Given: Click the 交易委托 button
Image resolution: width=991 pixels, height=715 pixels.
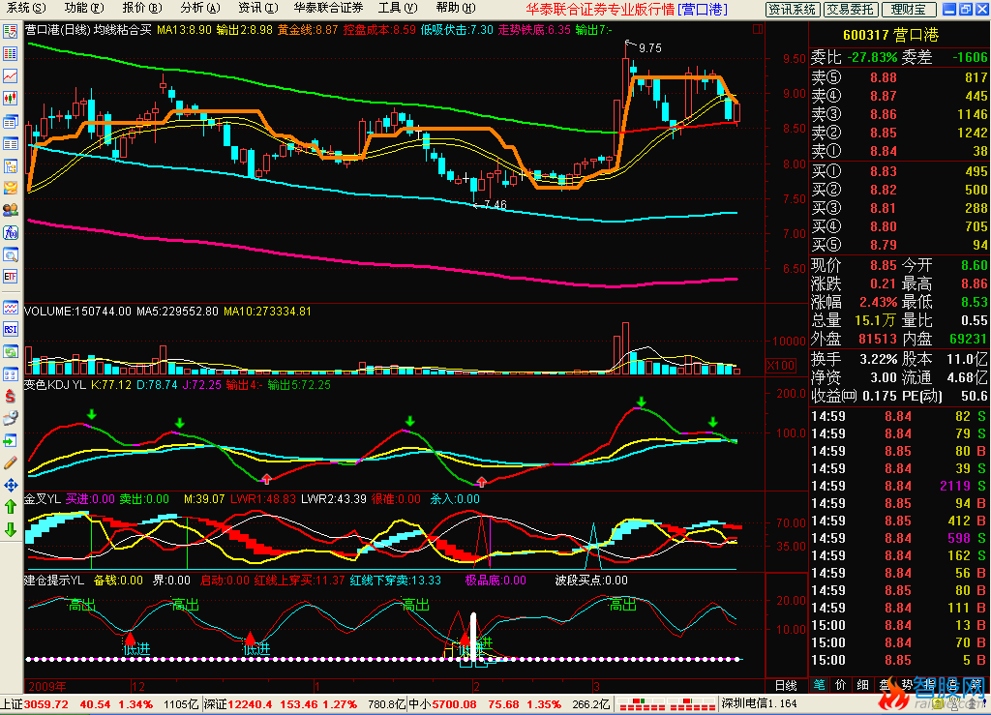Looking at the screenshot, I should 850,9.
